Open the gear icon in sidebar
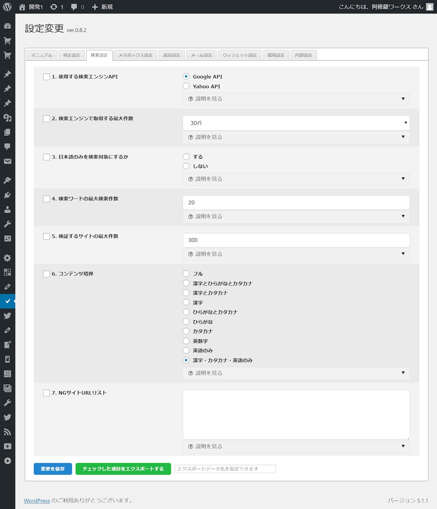Screen dimensions: 437x509 coord(7,258)
